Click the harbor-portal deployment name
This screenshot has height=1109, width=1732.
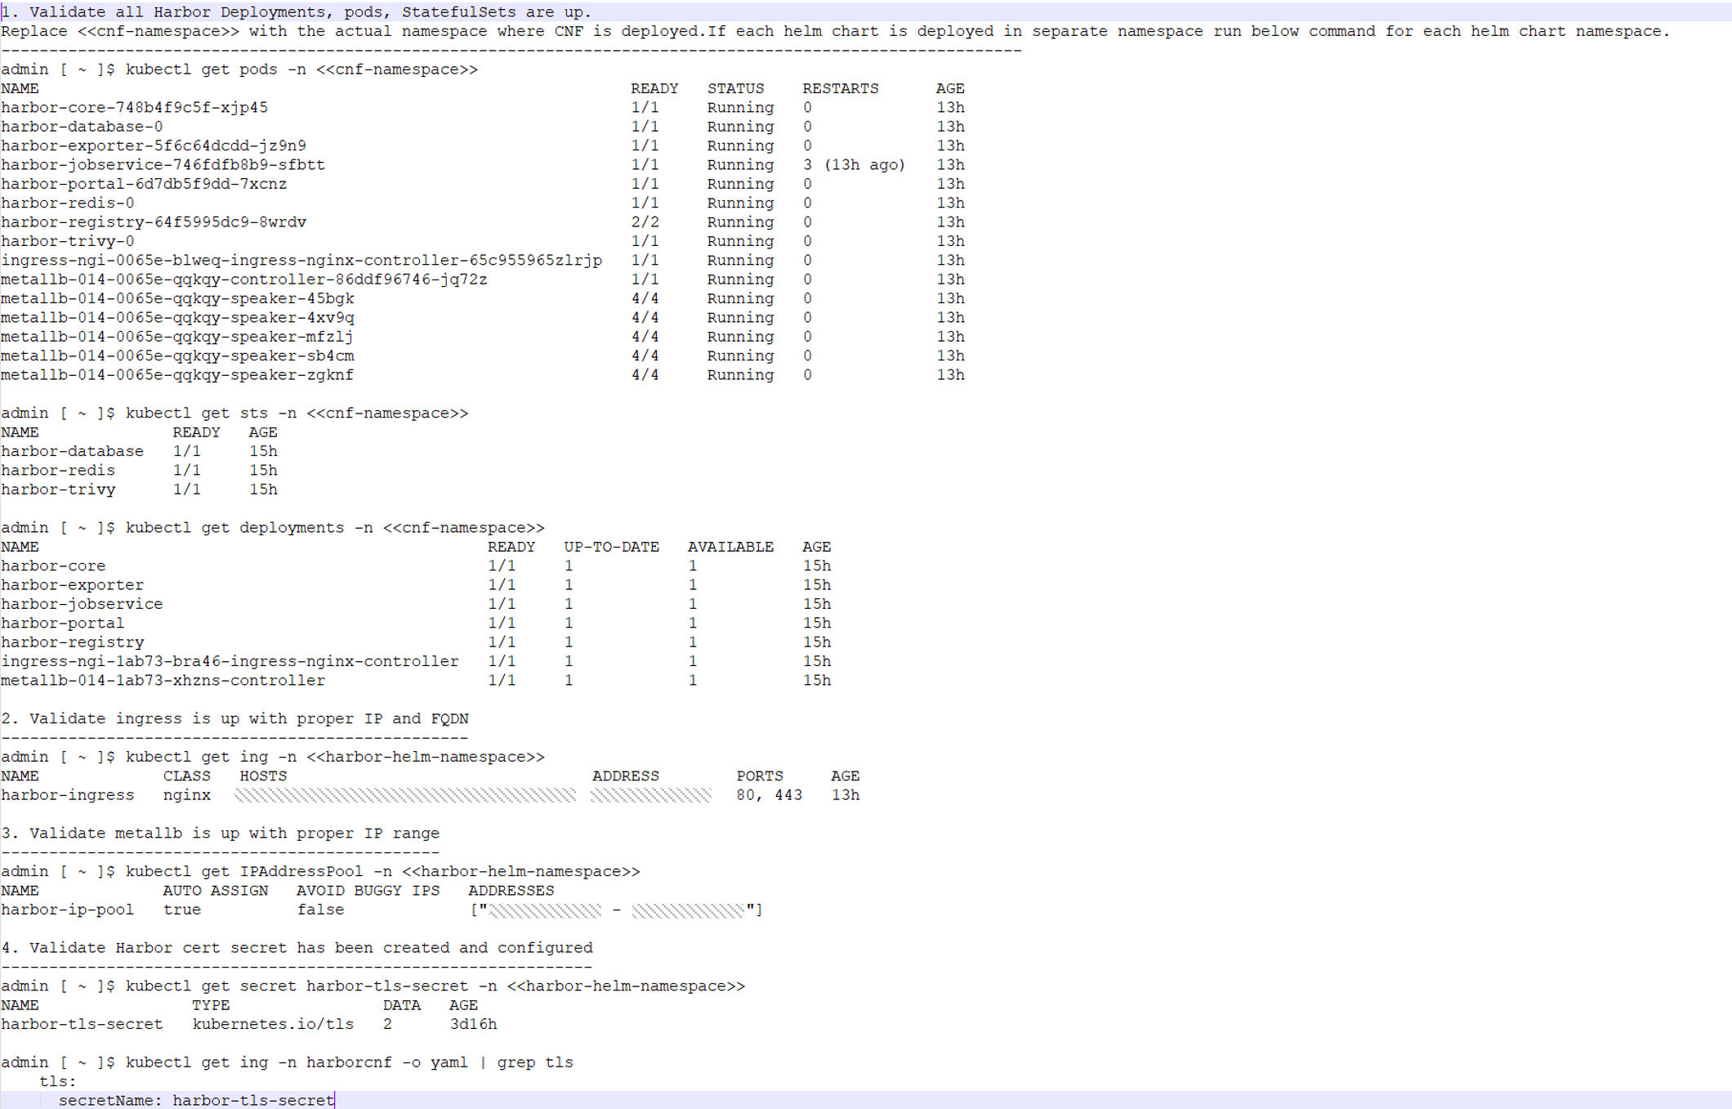[x=63, y=624]
